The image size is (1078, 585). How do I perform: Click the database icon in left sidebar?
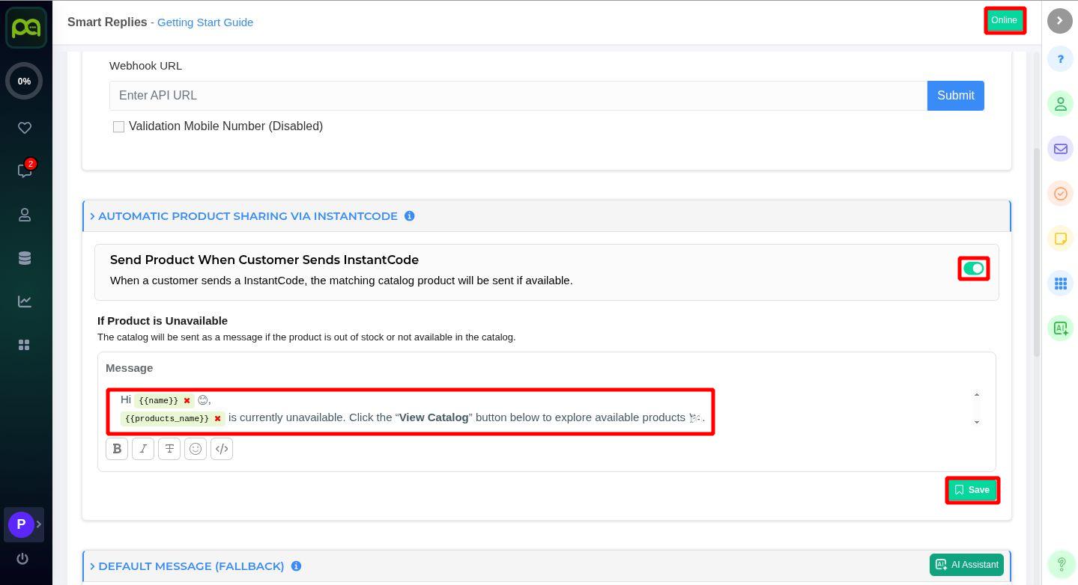(x=25, y=258)
